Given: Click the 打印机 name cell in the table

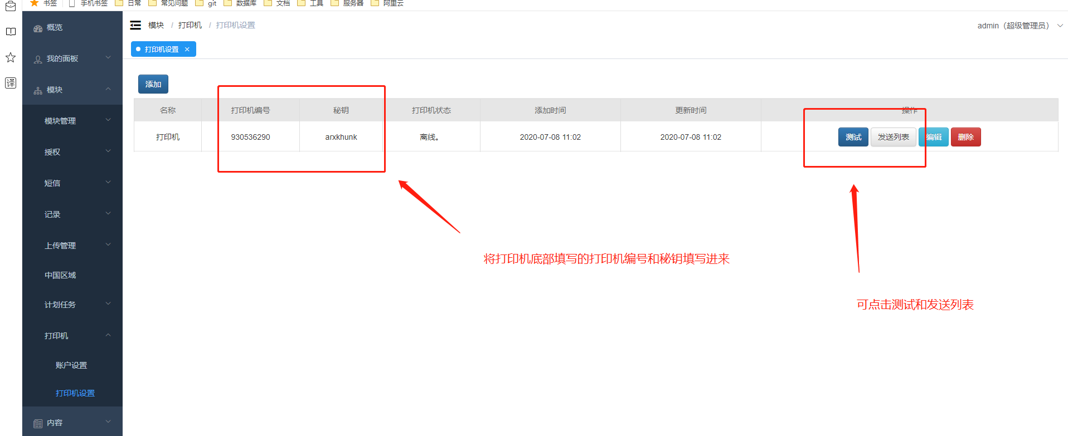Looking at the screenshot, I should (x=168, y=137).
